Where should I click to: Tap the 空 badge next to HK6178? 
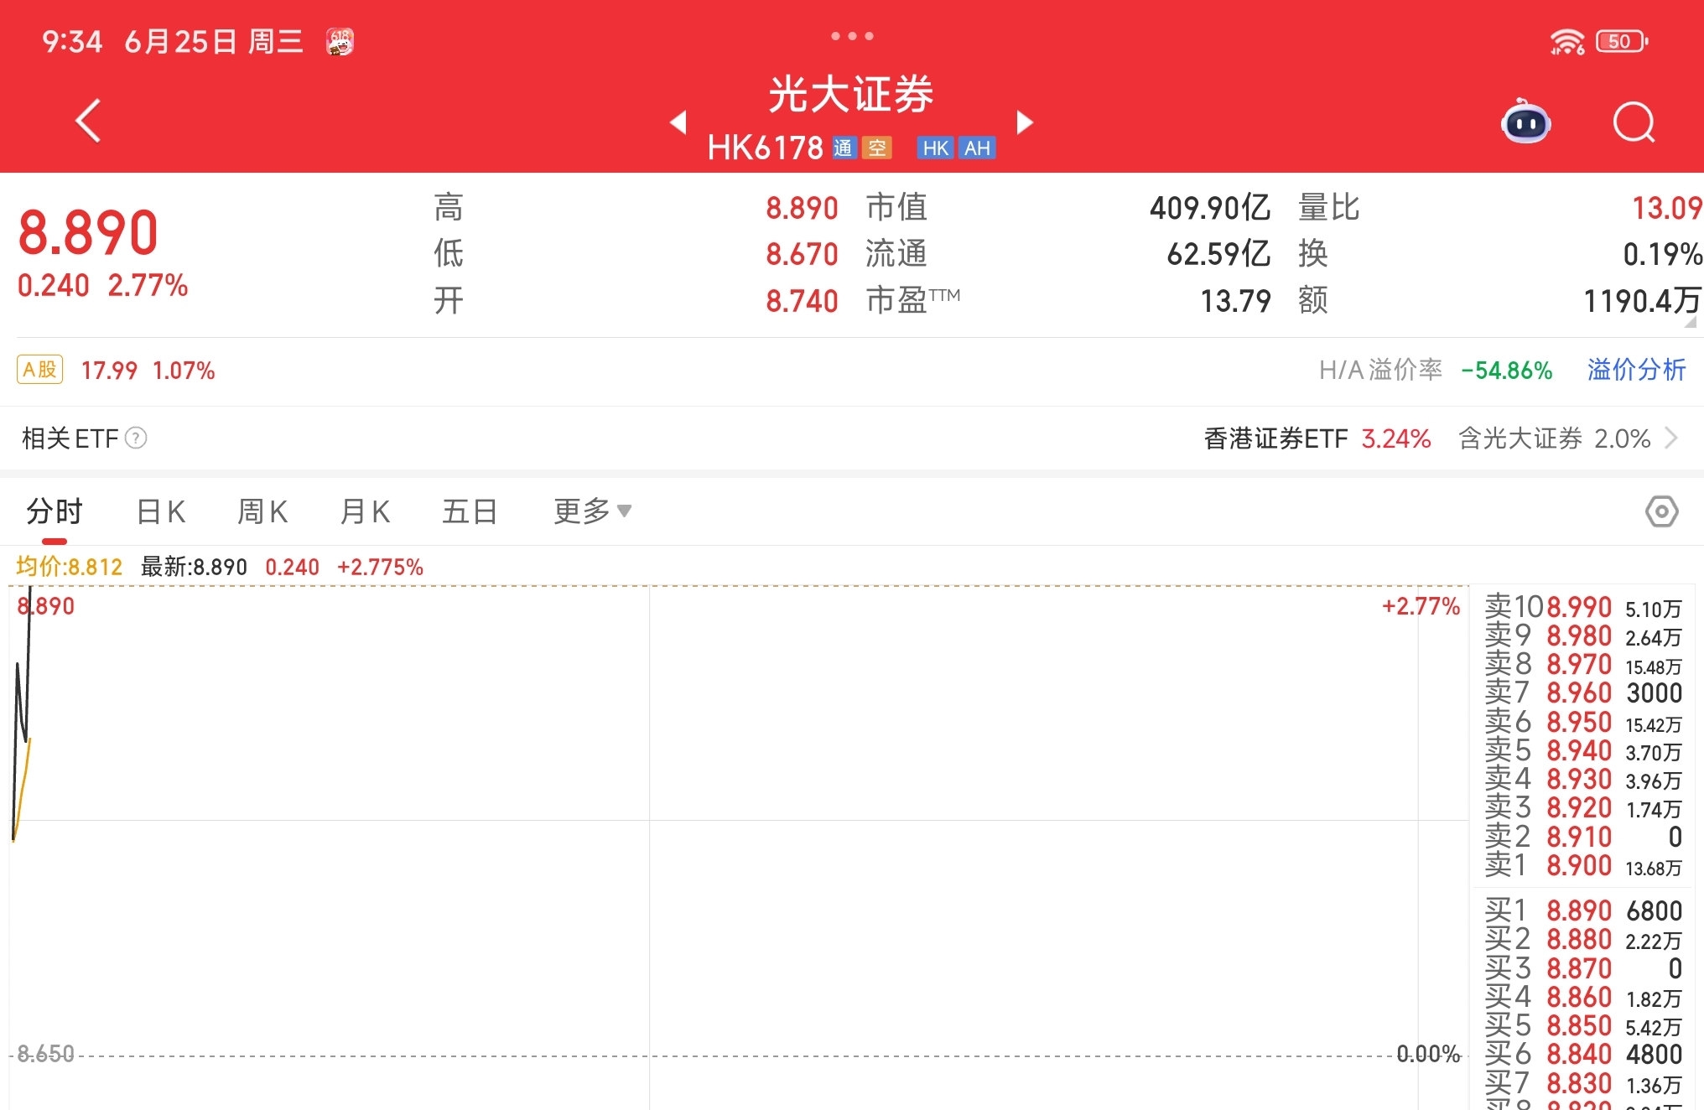coord(877,148)
